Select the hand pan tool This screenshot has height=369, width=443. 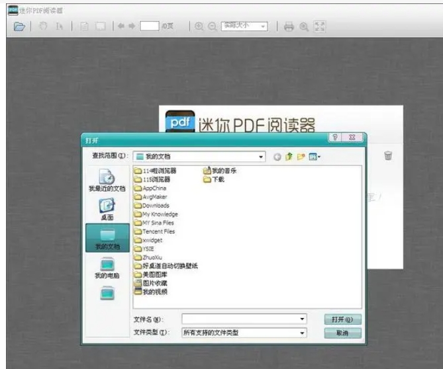43,26
